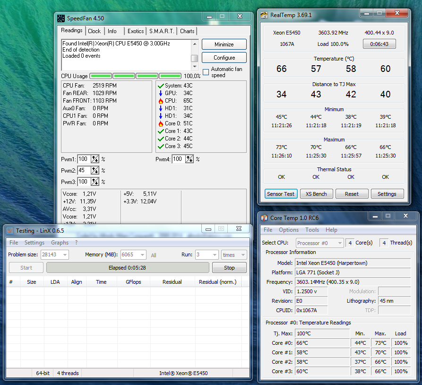Click the green checkmark beside Core 1
Screen dimensions: 422x385
161,131
